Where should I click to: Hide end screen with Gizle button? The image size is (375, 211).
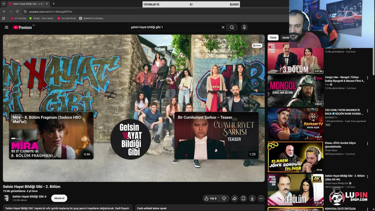click(257, 45)
